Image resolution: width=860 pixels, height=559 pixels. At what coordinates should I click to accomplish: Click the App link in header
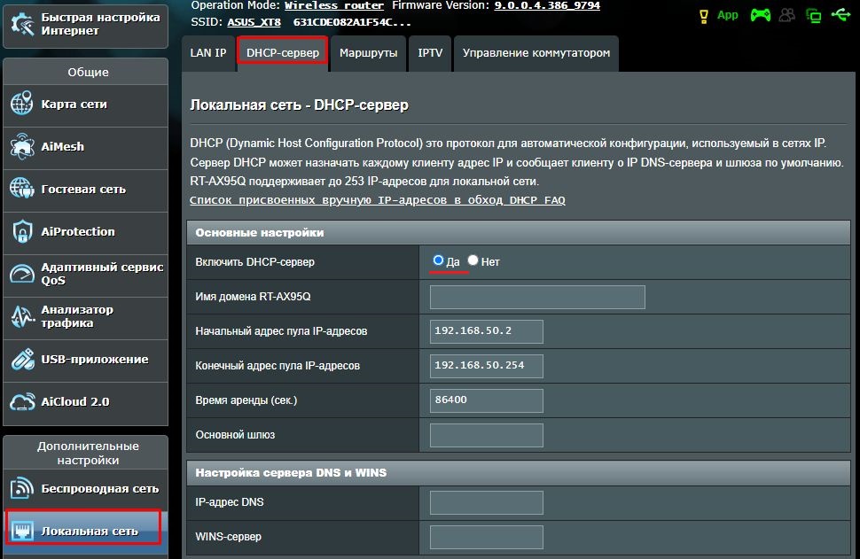(728, 15)
